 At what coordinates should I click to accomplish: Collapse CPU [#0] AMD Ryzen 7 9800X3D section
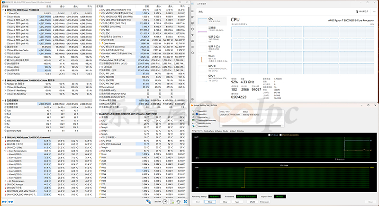click(x=2, y=10)
